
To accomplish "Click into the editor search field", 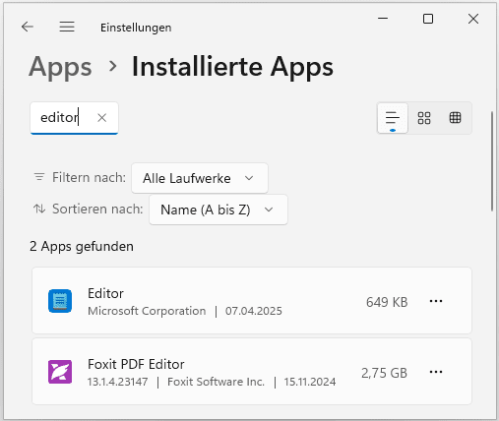I will 74,118.
